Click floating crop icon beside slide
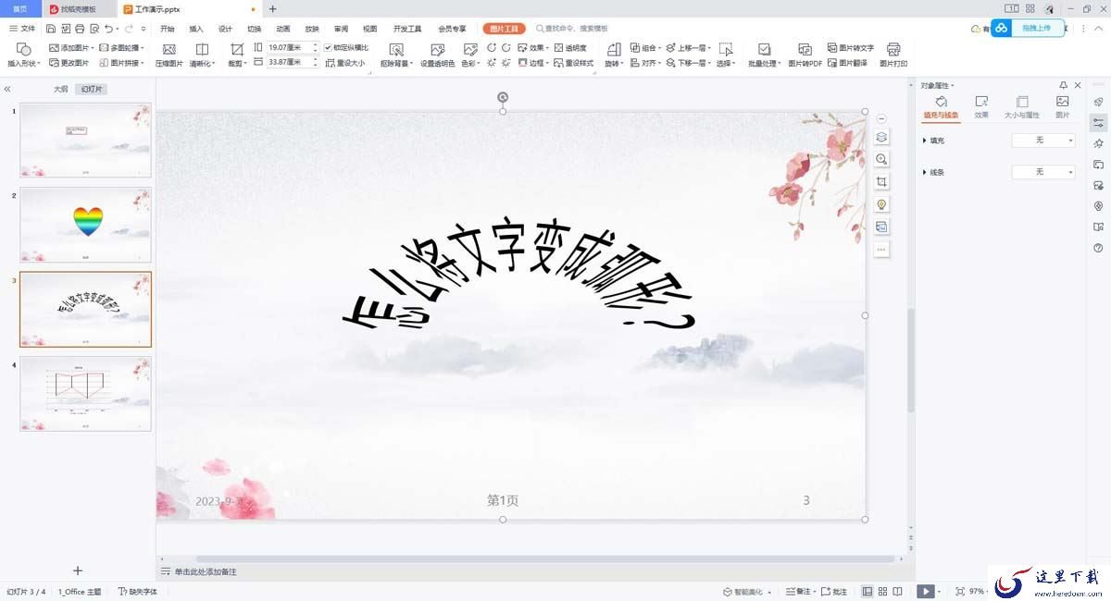The image size is (1111, 601). tap(881, 181)
